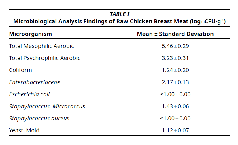Select the 1.12±0.07 value cell
This screenshot has width=238, height=145.
[175, 130]
